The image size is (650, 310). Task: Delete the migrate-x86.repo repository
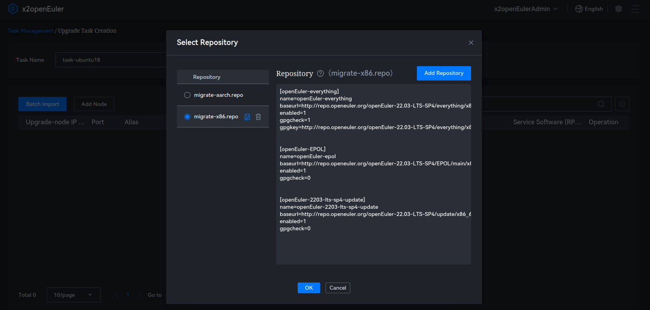click(258, 117)
